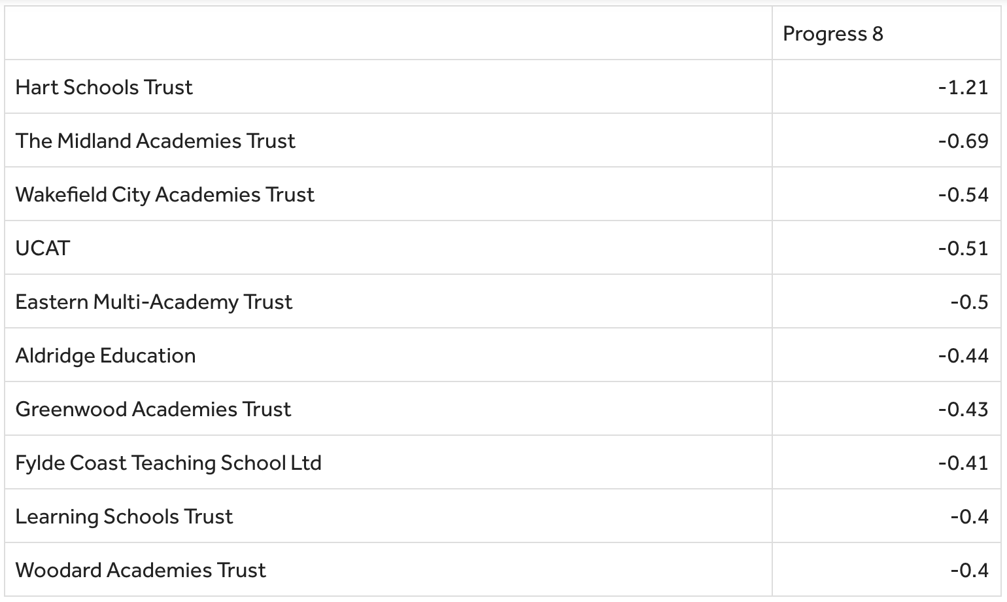1007x602 pixels.
Task: Select the Learning Schools Trust cell
Action: point(124,516)
